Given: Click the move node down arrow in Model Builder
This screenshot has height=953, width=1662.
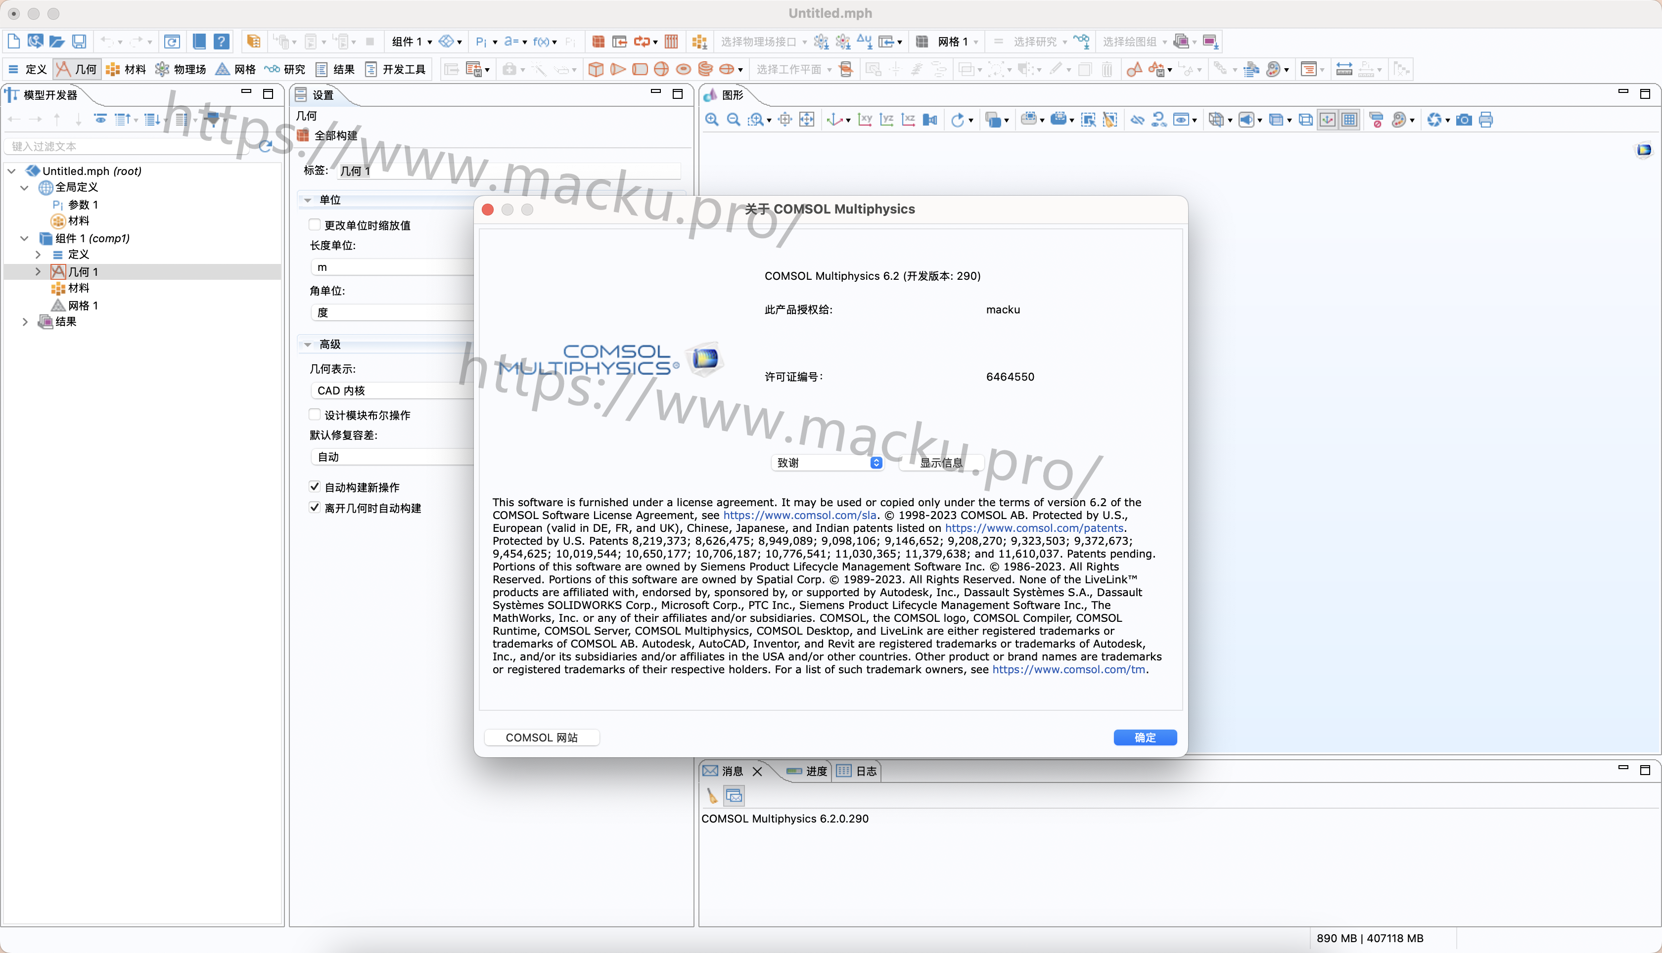Looking at the screenshot, I should click(x=79, y=119).
